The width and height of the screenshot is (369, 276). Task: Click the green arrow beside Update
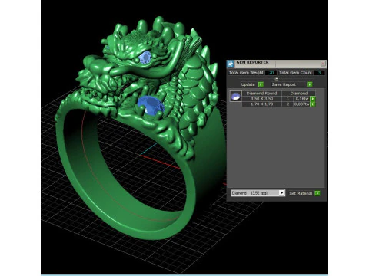261,84
